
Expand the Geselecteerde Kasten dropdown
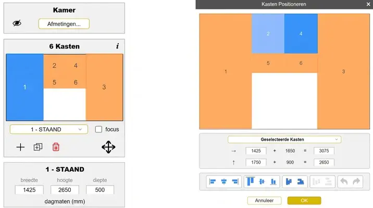pyautogui.click(x=284, y=140)
